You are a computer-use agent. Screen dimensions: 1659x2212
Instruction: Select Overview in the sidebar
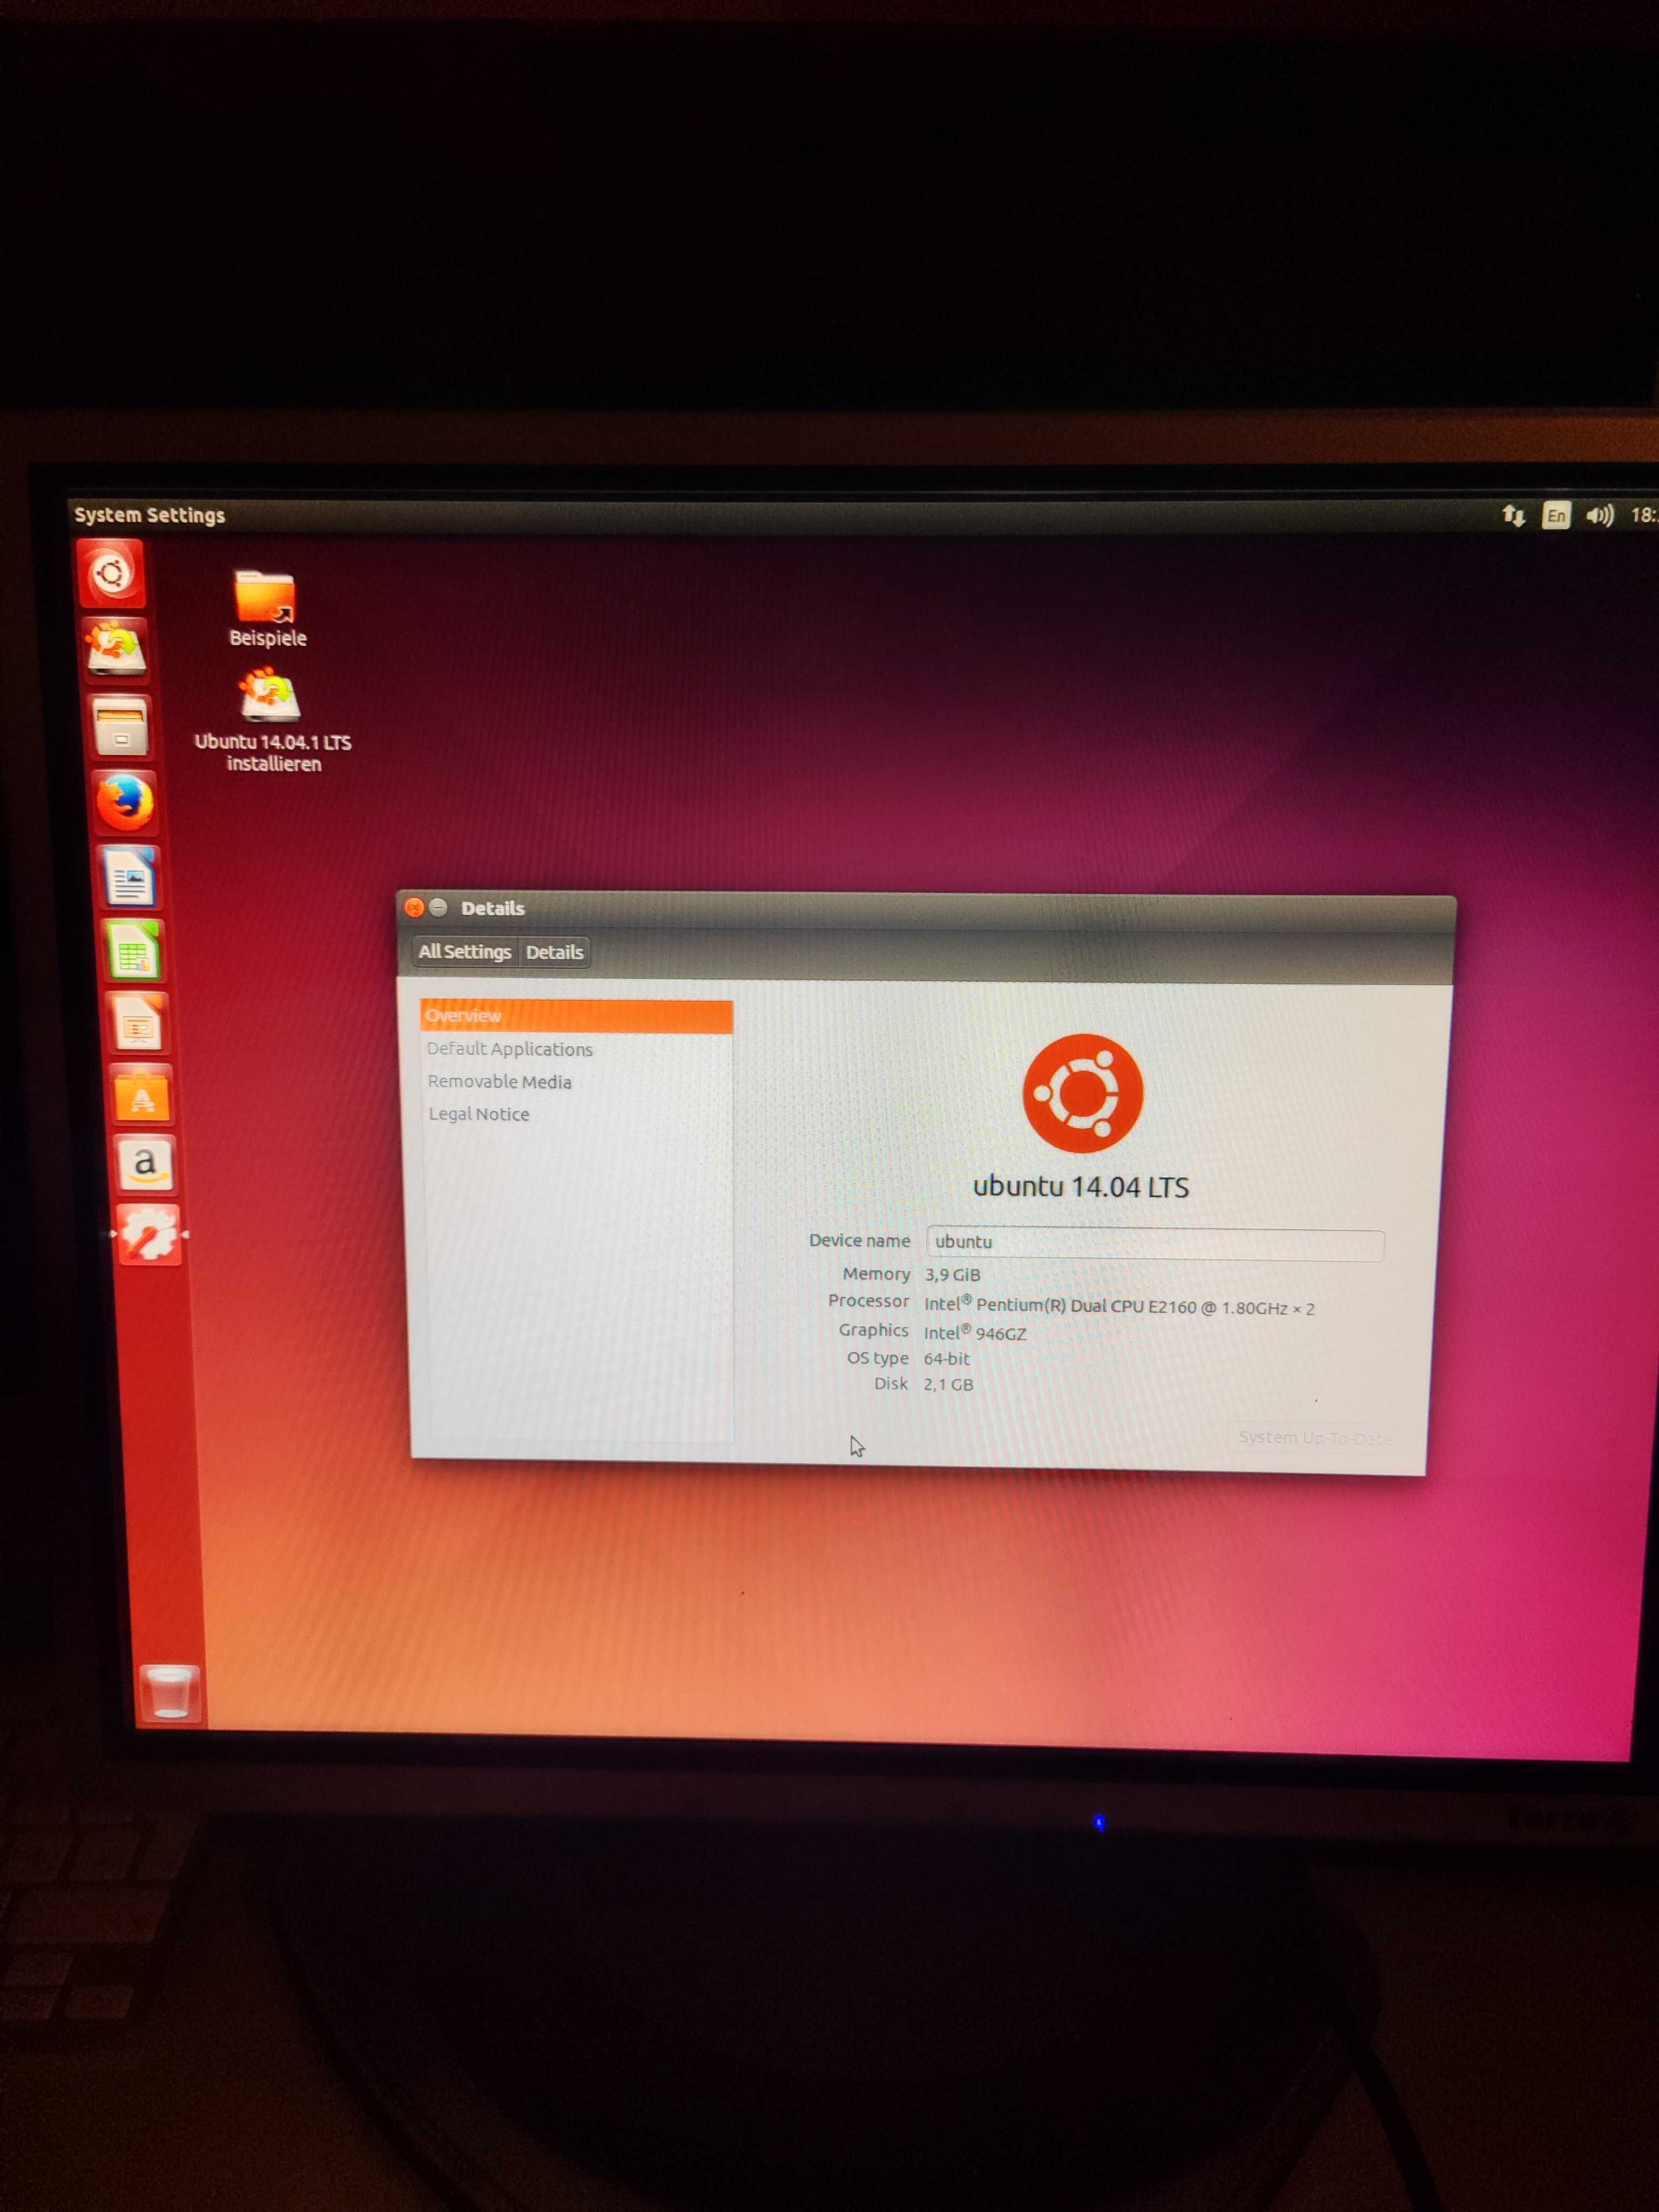click(x=577, y=1016)
